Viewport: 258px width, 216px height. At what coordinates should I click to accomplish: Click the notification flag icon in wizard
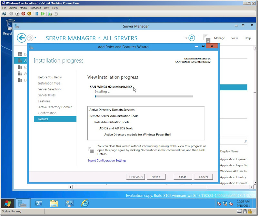point(91,150)
